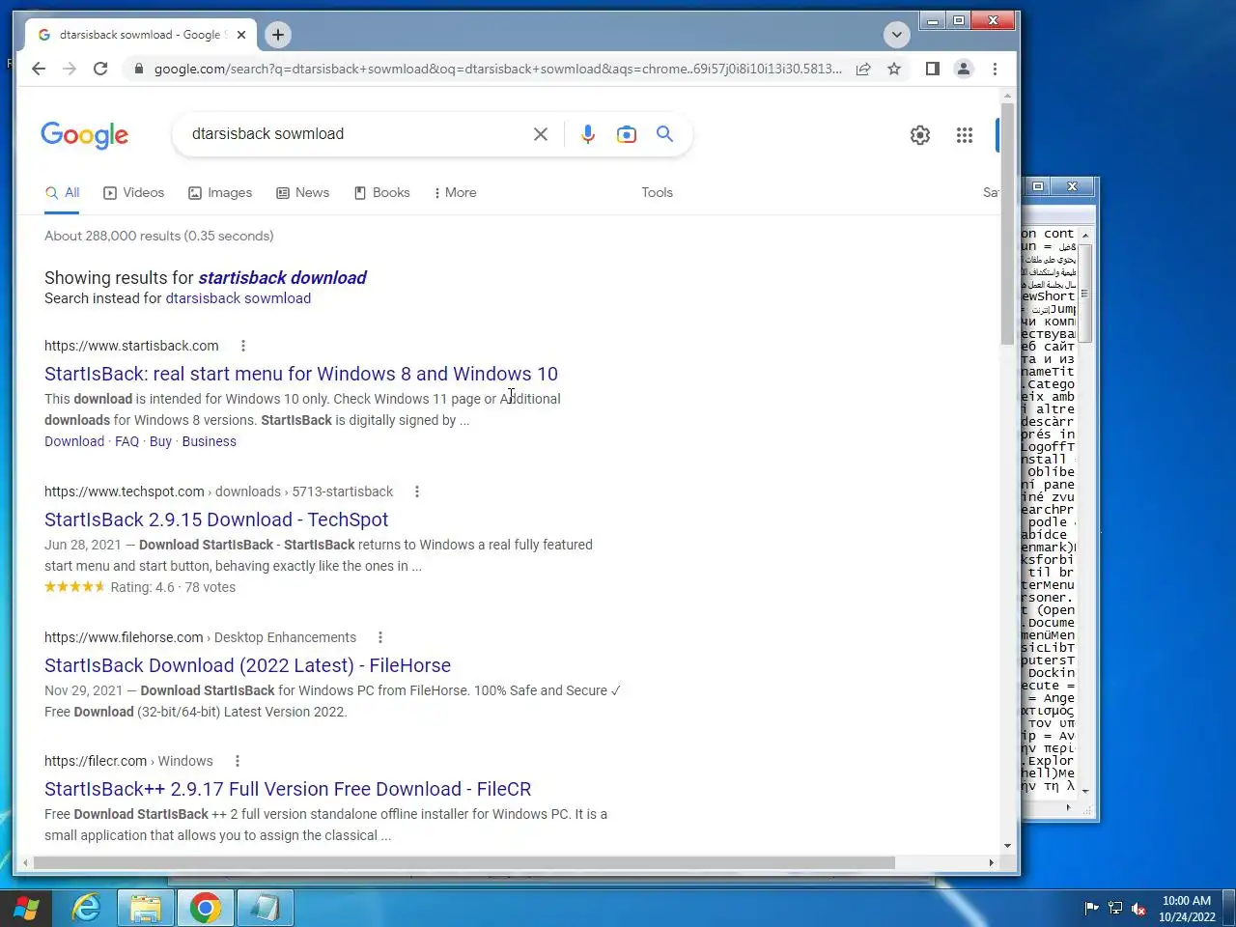Open the Chrome three-dot menu
This screenshot has width=1236, height=927.
coord(995,69)
